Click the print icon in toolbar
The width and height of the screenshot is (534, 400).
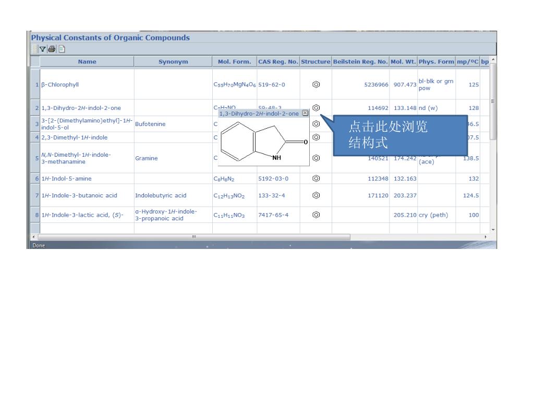(52, 49)
